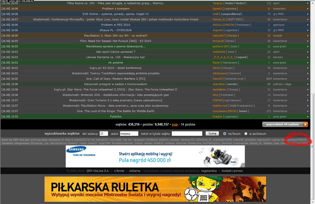
Task: Open the 'nk pytanie' thread
Action: (116, 63)
